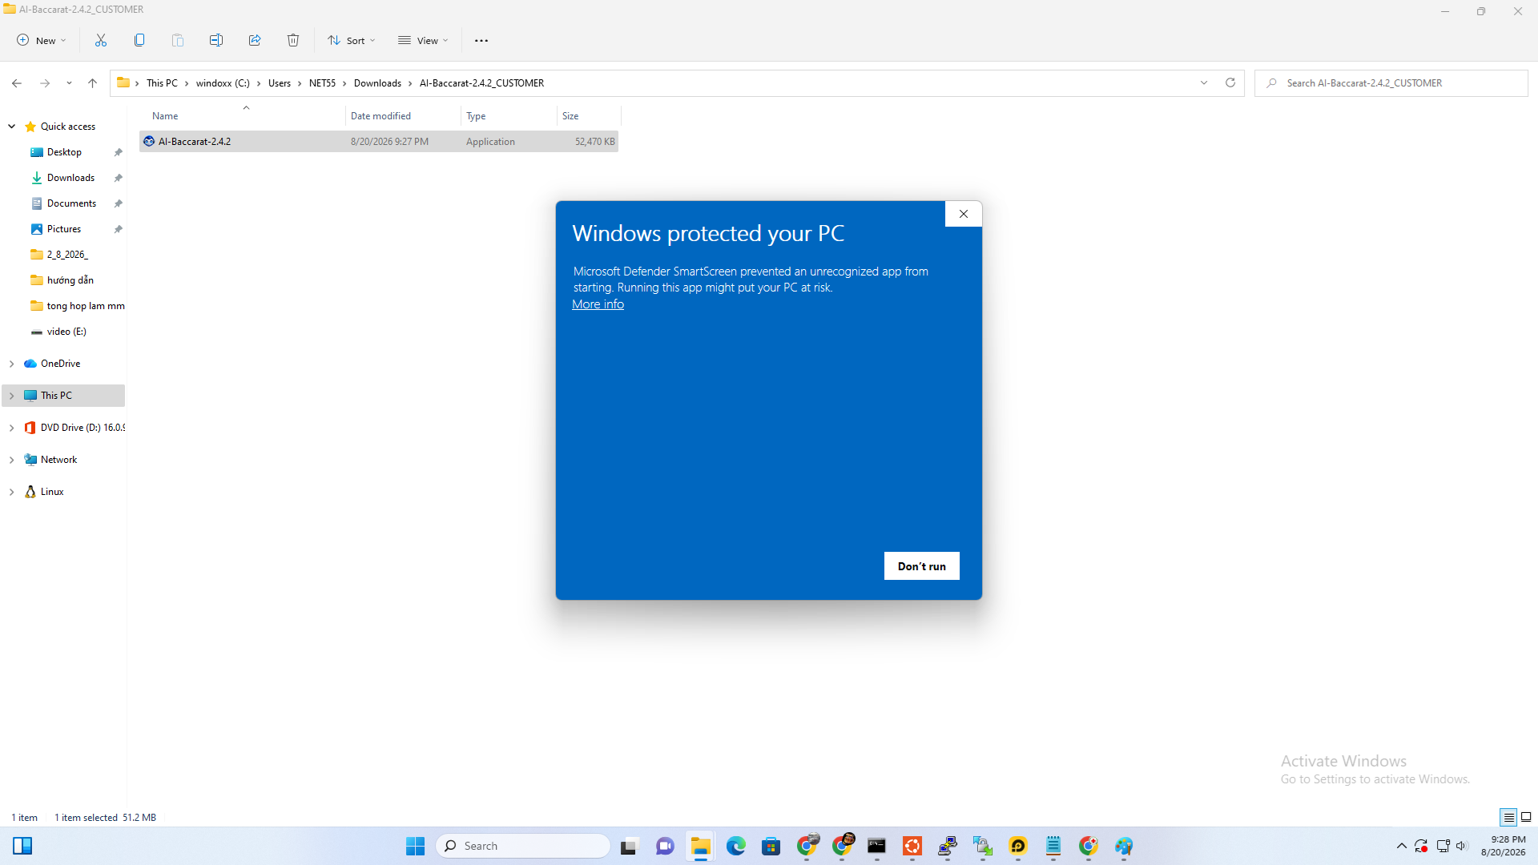The image size is (1538, 865).
Task: Open Command Prompt from the taskbar
Action: 877,846
